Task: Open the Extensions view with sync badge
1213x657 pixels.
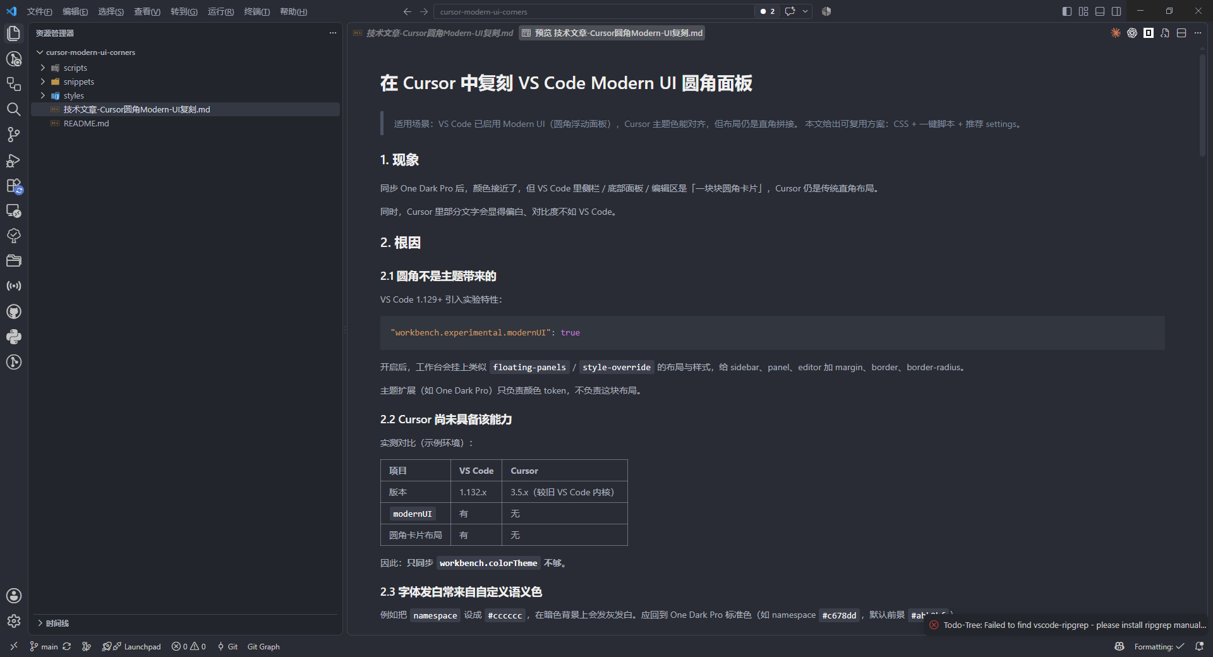Action: click(13, 186)
